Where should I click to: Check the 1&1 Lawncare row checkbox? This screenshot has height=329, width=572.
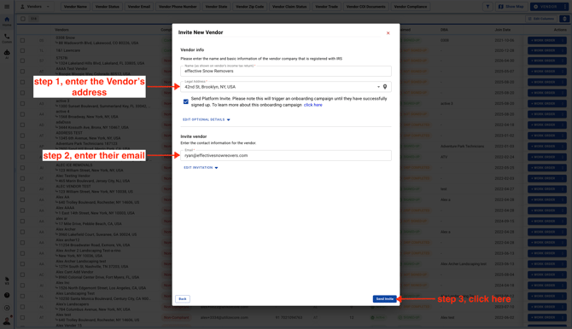[x=22, y=50]
